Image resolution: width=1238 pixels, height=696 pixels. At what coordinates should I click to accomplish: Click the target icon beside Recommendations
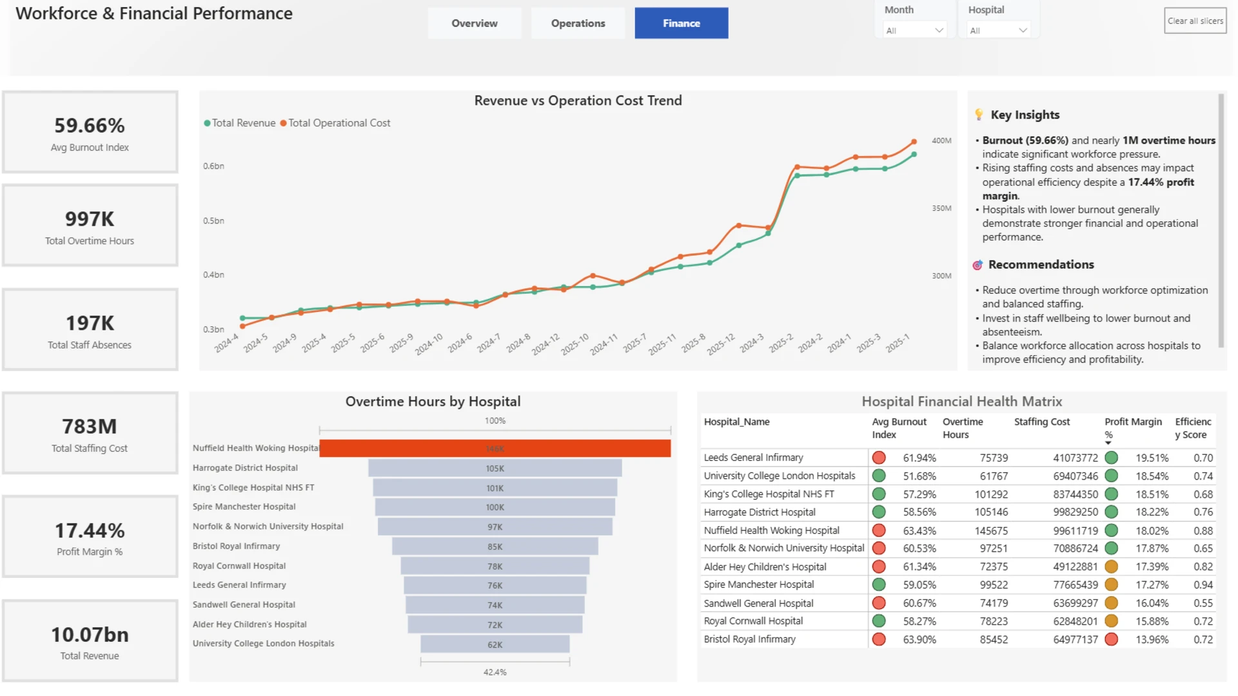[978, 265]
